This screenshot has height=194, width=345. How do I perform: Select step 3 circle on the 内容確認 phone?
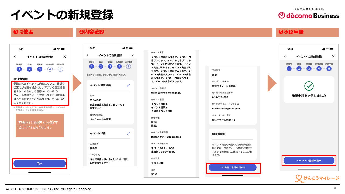tap(110, 67)
